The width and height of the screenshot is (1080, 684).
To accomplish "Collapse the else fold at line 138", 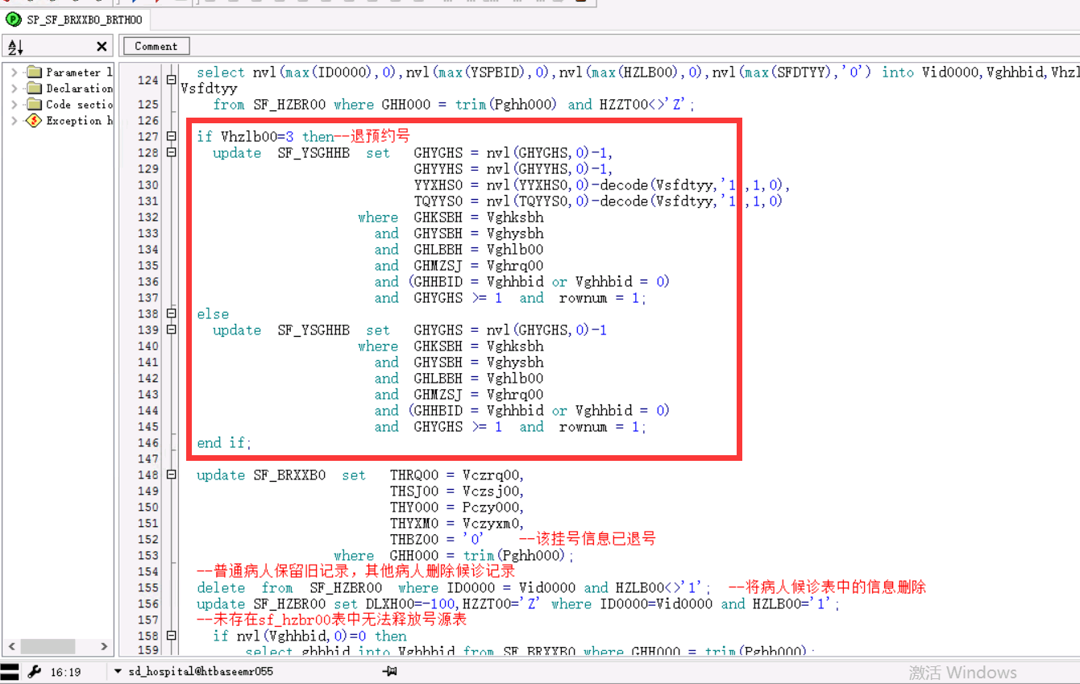I will click(x=171, y=314).
